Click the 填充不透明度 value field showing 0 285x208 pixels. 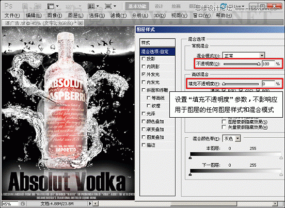268,84
